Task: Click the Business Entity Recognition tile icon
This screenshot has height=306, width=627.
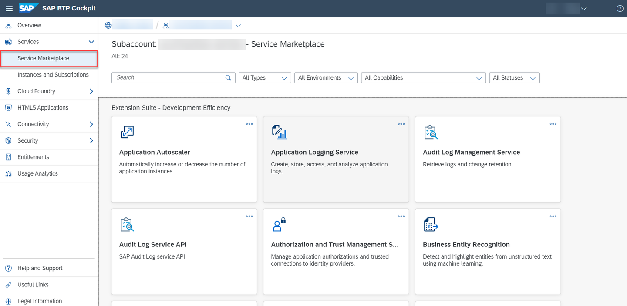Action: [x=431, y=224]
